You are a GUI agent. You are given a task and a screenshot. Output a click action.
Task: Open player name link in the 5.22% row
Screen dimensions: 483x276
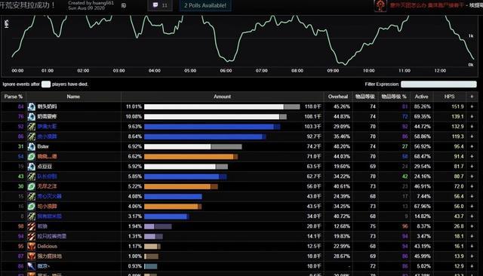coord(47,186)
